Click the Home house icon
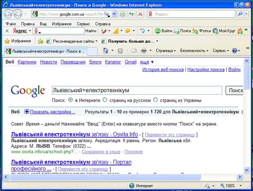The width and height of the screenshot is (253, 191). click(x=106, y=51)
